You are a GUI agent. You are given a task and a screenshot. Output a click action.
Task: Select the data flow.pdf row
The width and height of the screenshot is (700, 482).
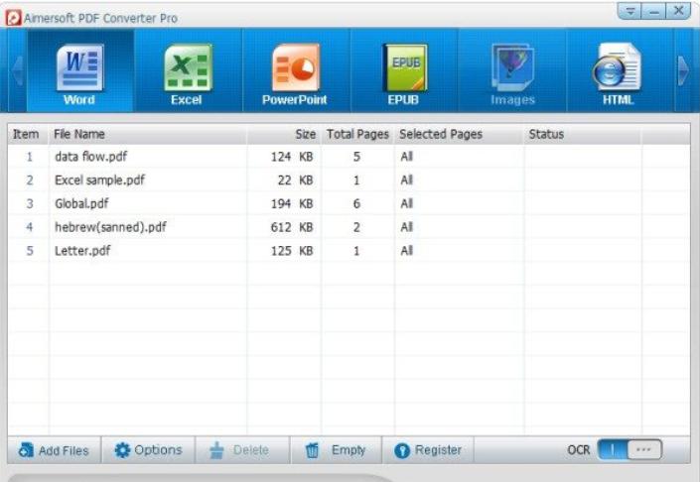tap(349, 157)
